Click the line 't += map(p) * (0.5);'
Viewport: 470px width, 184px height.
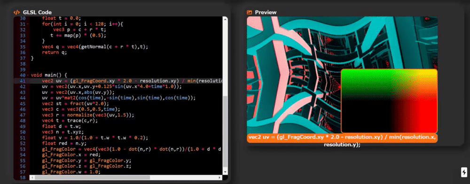coord(78,35)
